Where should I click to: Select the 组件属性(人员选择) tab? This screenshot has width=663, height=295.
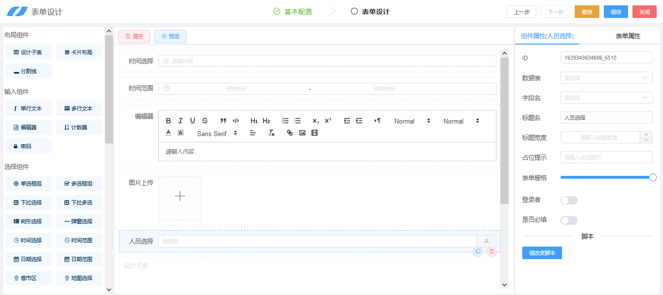coord(547,36)
